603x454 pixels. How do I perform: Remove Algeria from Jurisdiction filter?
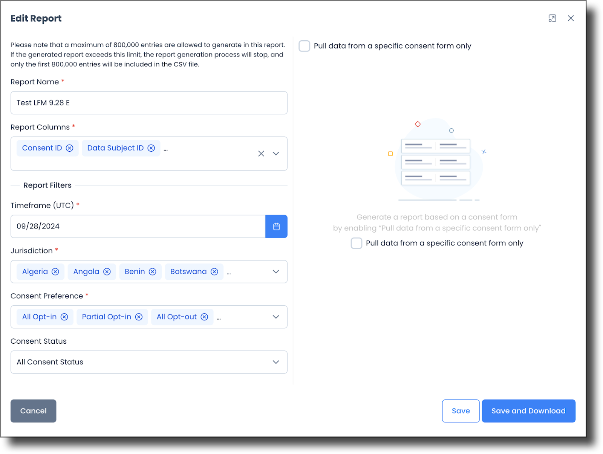(55, 271)
